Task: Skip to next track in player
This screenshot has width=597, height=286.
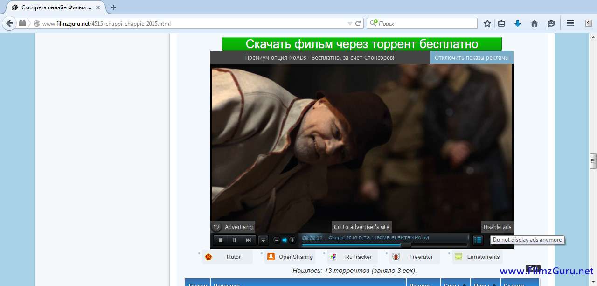Action: tap(249, 240)
